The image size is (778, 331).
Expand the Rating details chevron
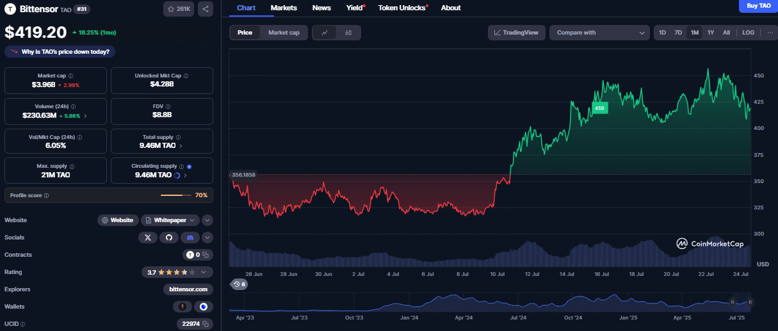[x=204, y=272]
